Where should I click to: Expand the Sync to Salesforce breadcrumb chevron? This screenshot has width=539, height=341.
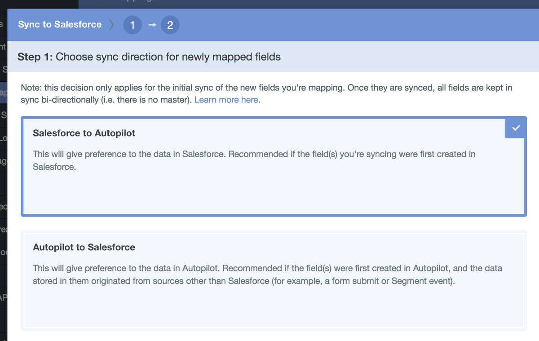pos(111,25)
